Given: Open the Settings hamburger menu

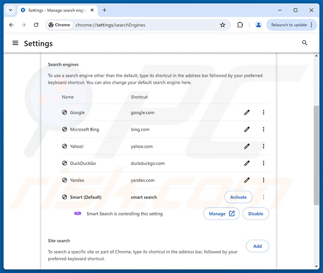Looking at the screenshot, I should click(15, 43).
